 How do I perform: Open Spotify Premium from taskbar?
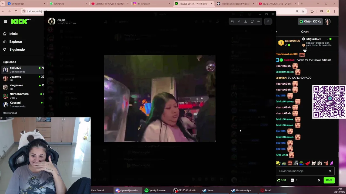tap(157, 190)
